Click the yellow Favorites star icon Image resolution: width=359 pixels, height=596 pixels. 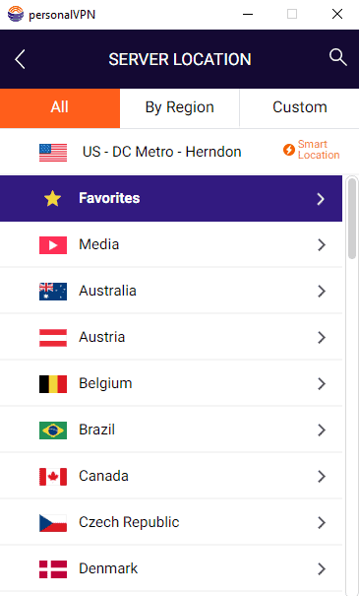pos(52,198)
